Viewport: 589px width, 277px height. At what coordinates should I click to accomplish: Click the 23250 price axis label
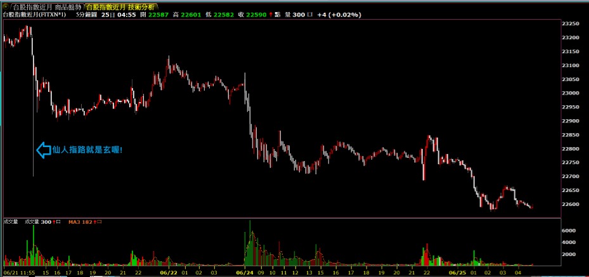tap(570, 23)
